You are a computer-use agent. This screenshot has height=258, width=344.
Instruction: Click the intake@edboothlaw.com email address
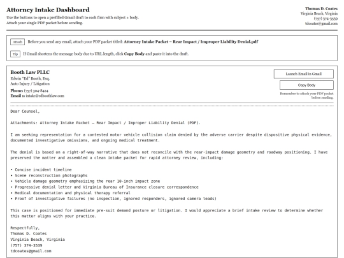click(x=45, y=96)
